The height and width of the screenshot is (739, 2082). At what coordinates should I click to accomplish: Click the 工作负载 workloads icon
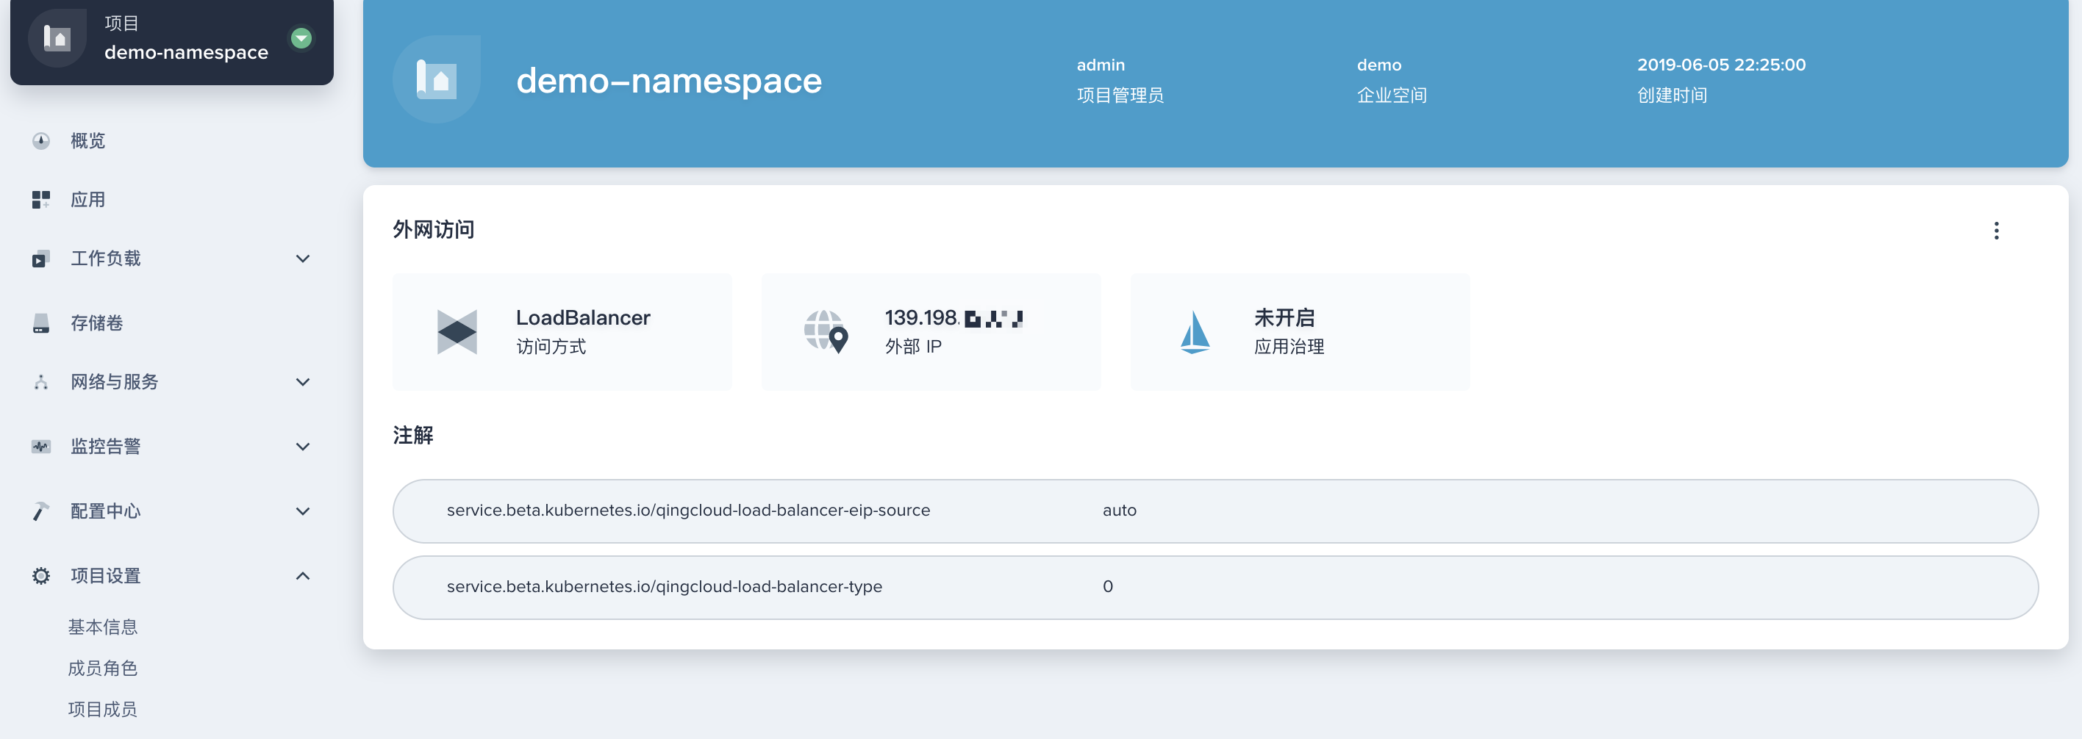41,259
